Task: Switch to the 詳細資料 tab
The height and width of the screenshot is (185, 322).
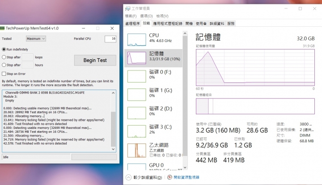Action: [x=217, y=24]
